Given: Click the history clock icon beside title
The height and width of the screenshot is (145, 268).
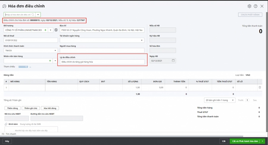Looking at the screenshot, I should (4, 6).
